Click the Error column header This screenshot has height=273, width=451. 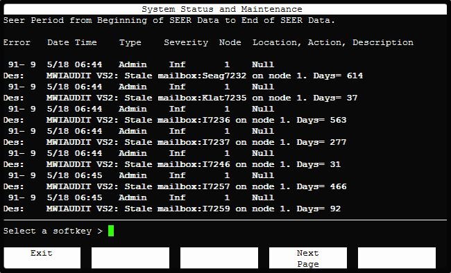(x=17, y=42)
